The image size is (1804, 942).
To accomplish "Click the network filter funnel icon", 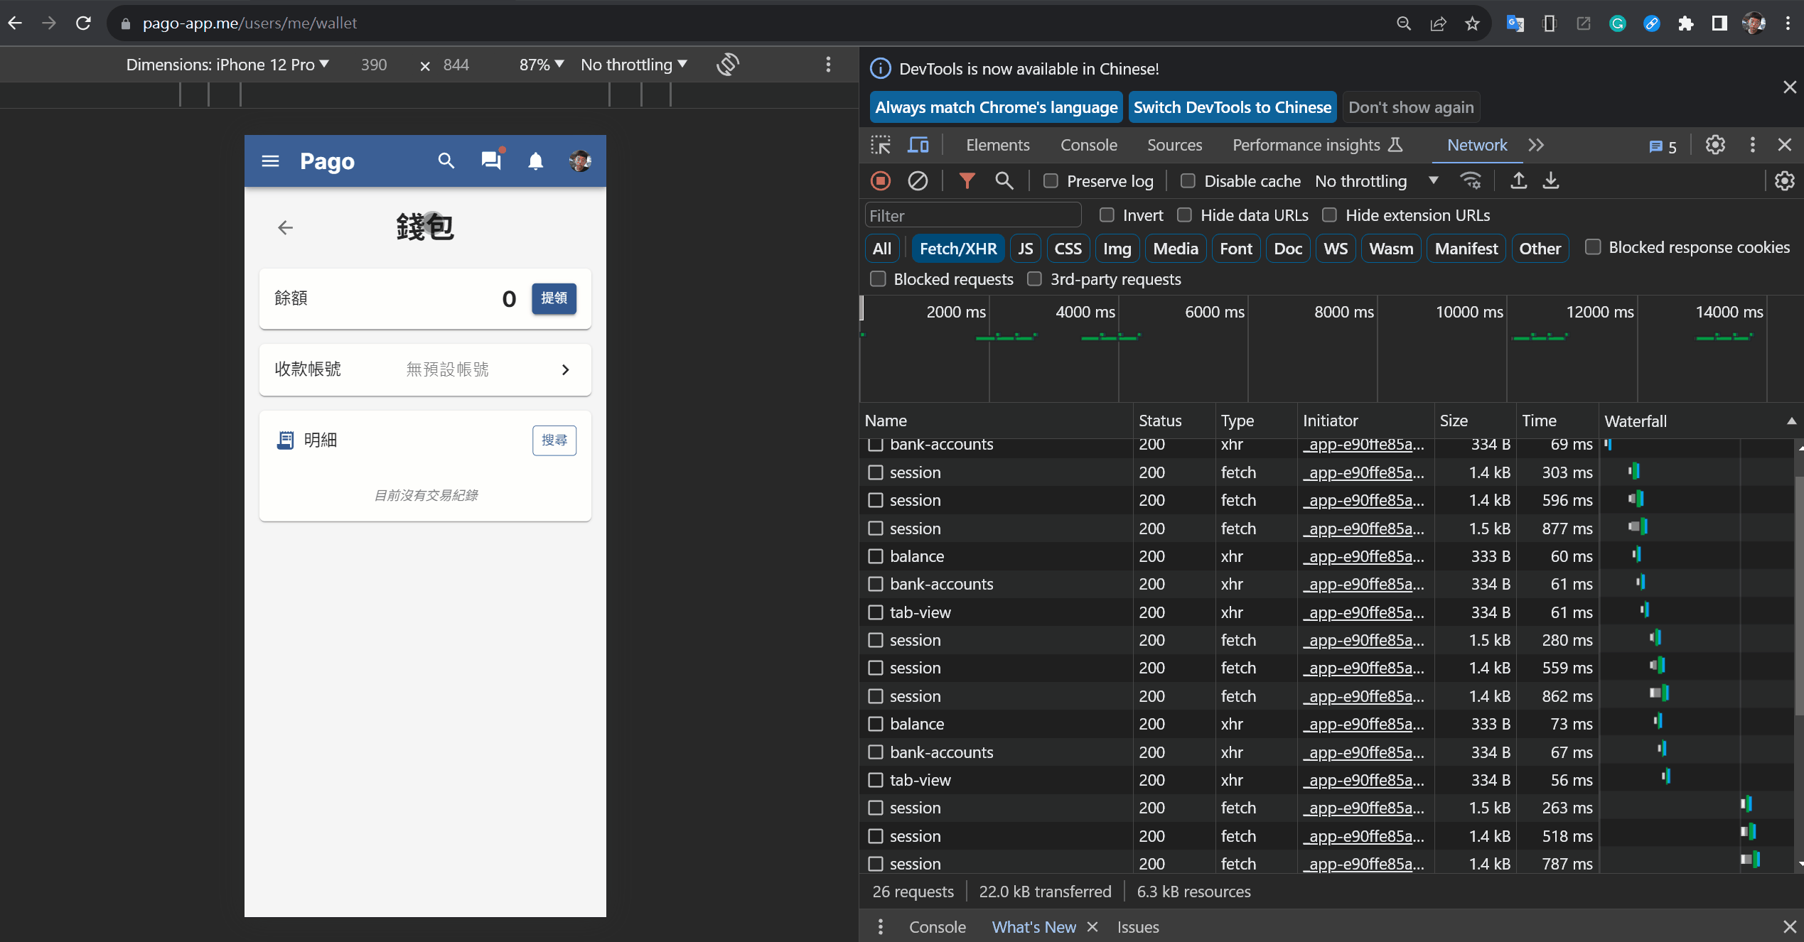I will [967, 181].
